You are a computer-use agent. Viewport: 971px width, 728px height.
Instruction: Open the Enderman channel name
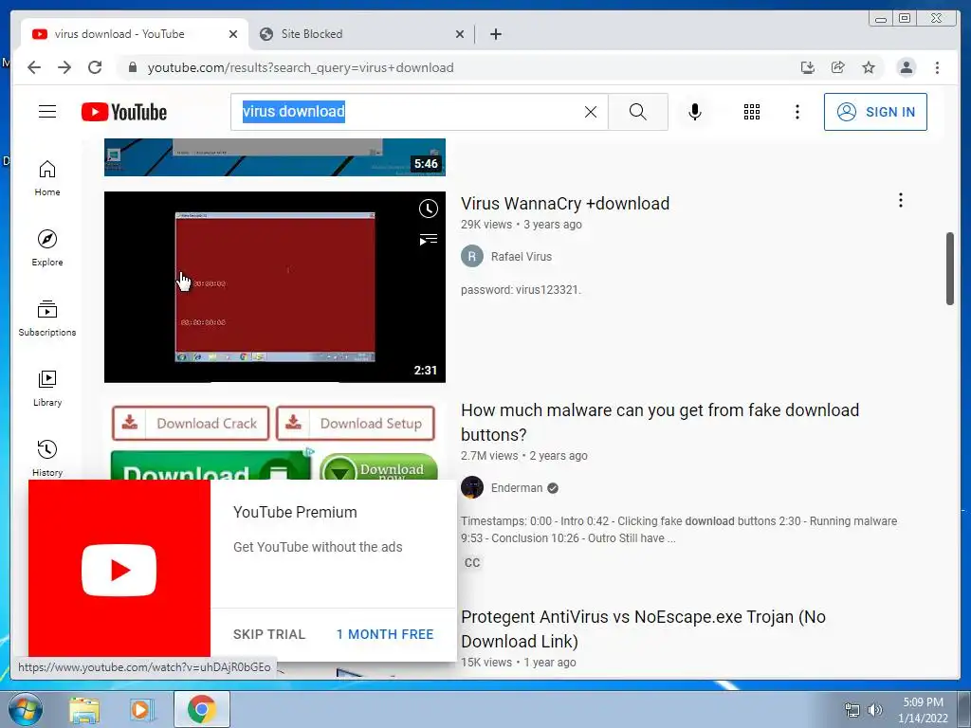point(517,488)
